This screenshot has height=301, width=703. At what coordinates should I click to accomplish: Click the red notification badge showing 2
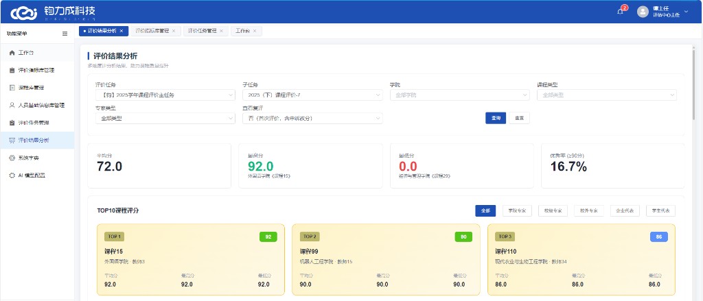coord(625,8)
